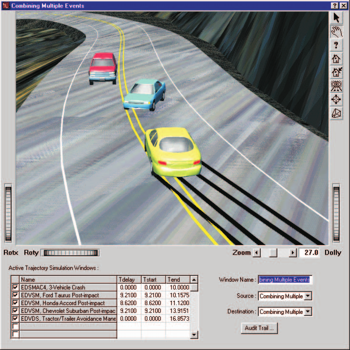Click the Audit Trail button

[259, 328]
